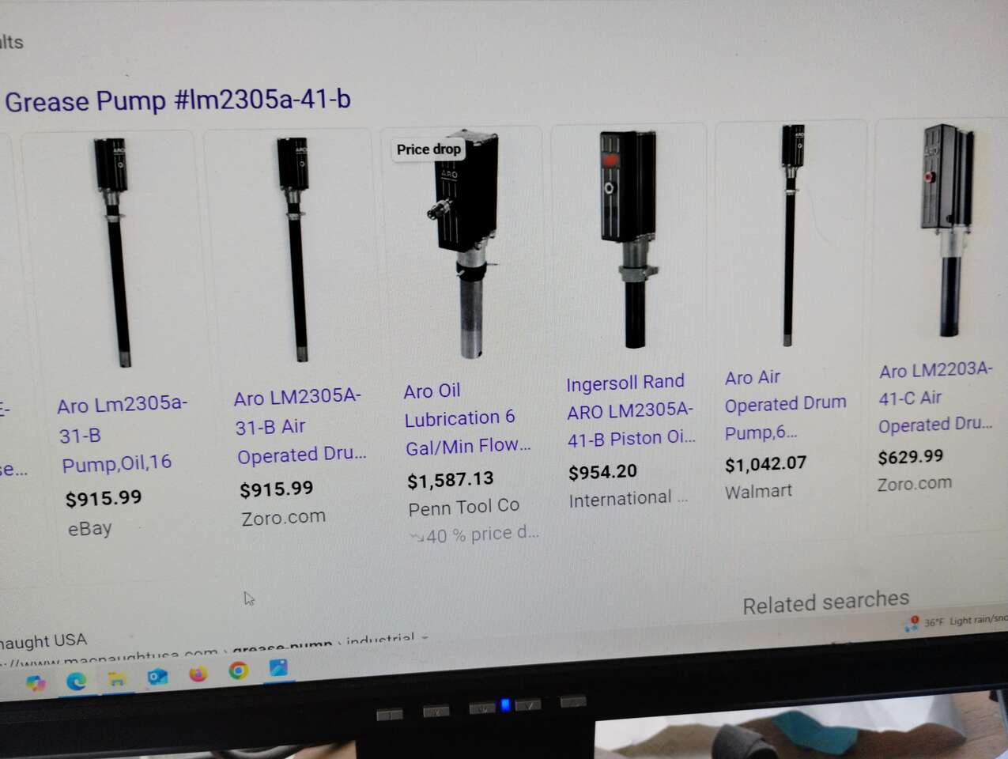The width and height of the screenshot is (1008, 759).
Task: Launch Firefox from the taskbar
Action: 198,674
